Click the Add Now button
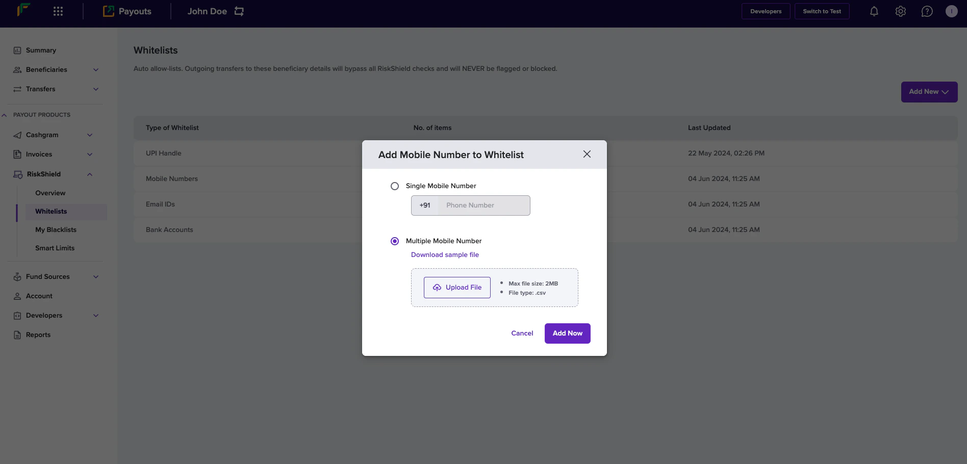Screen dimensions: 967x464 pyautogui.click(x=568, y=333)
